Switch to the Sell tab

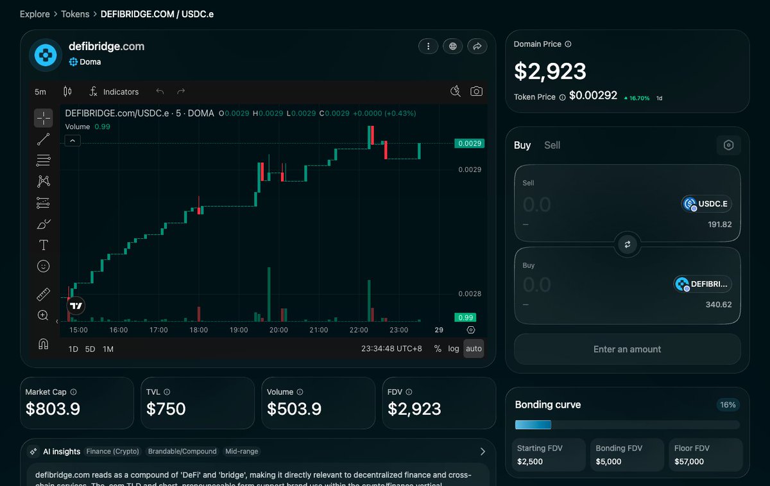pos(552,145)
